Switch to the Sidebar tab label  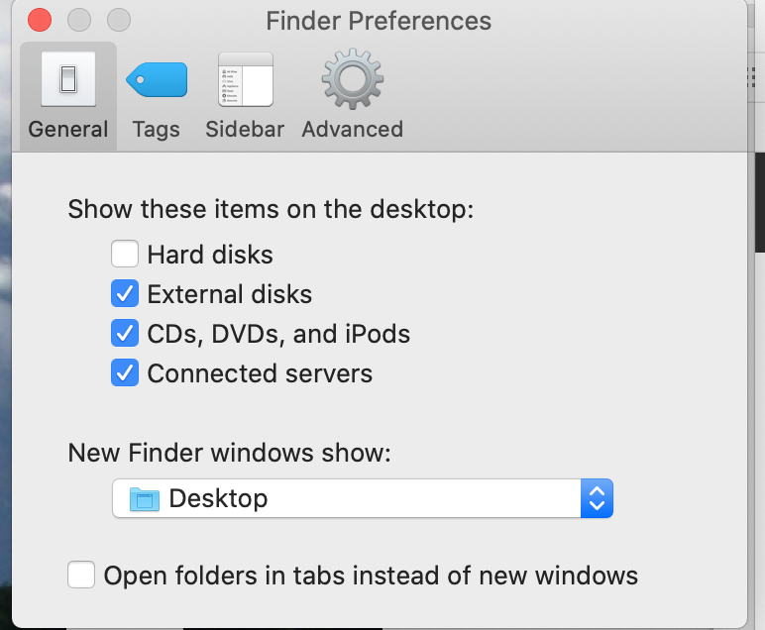pyautogui.click(x=245, y=130)
